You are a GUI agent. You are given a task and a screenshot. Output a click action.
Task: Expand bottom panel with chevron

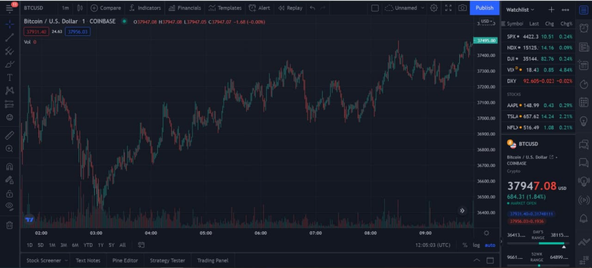476,260
